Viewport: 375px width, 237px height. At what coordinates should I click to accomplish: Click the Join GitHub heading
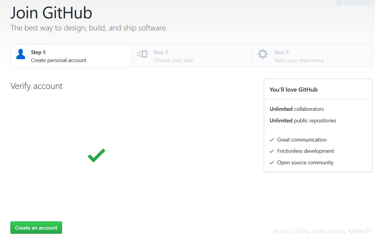(x=51, y=13)
